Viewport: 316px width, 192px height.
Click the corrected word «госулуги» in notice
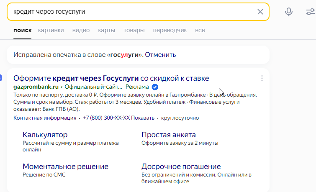(x=124, y=55)
